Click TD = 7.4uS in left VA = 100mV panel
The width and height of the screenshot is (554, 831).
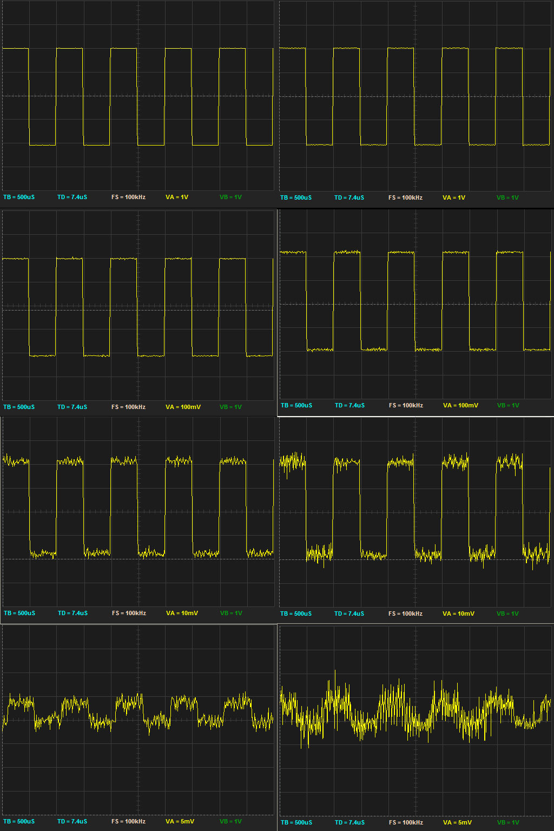point(72,407)
